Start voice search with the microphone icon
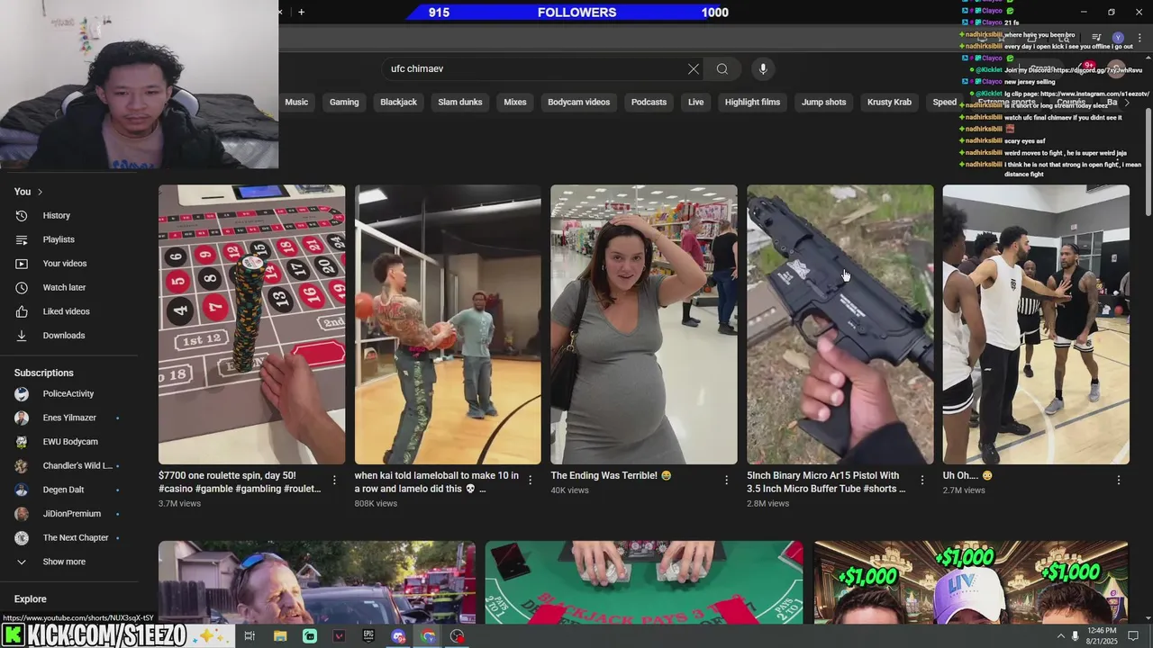This screenshot has height=648, width=1153. point(763,69)
